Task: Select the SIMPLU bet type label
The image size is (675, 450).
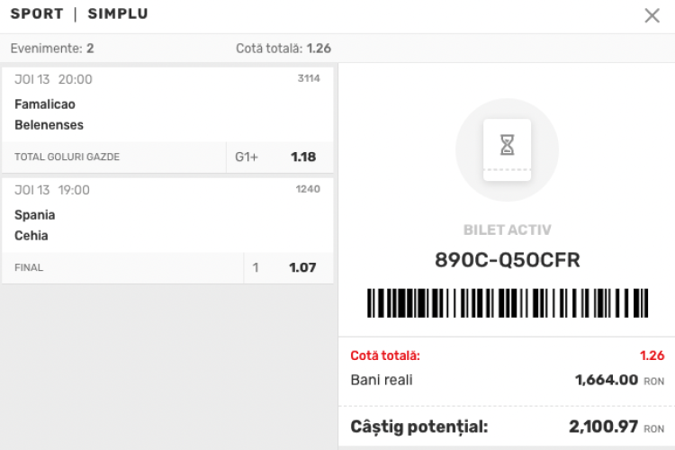Action: (118, 14)
